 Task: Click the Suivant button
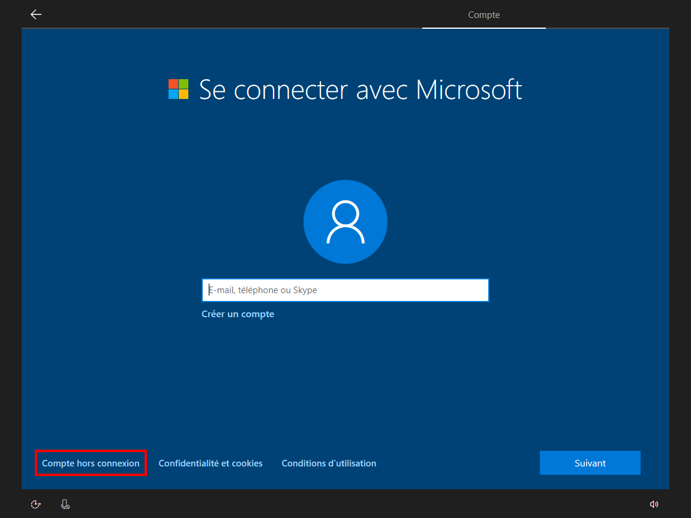tap(590, 463)
